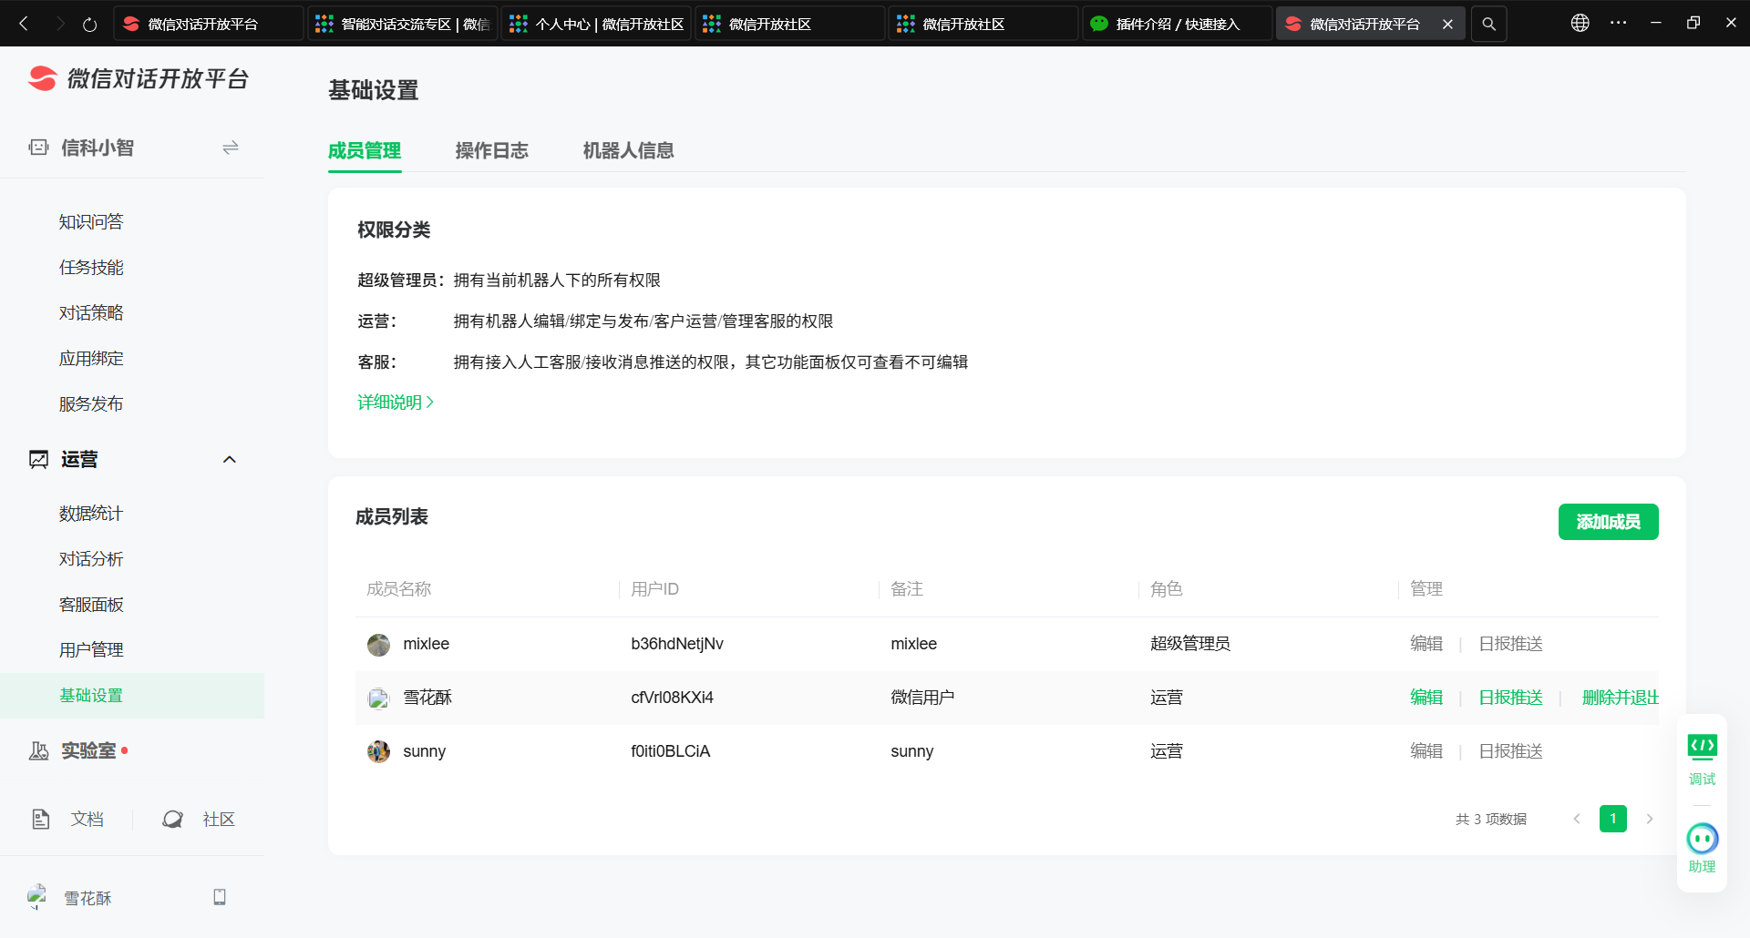The height and width of the screenshot is (938, 1750).
Task: Open 服务发布 in the sidebar
Action: 91,404
